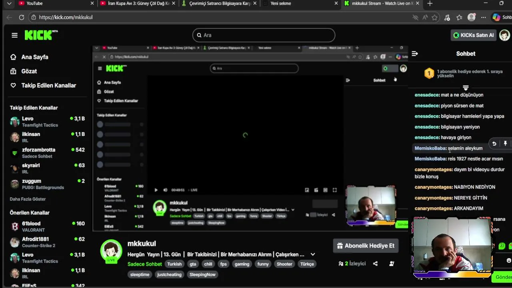Expand the stream title chevron

313,254
